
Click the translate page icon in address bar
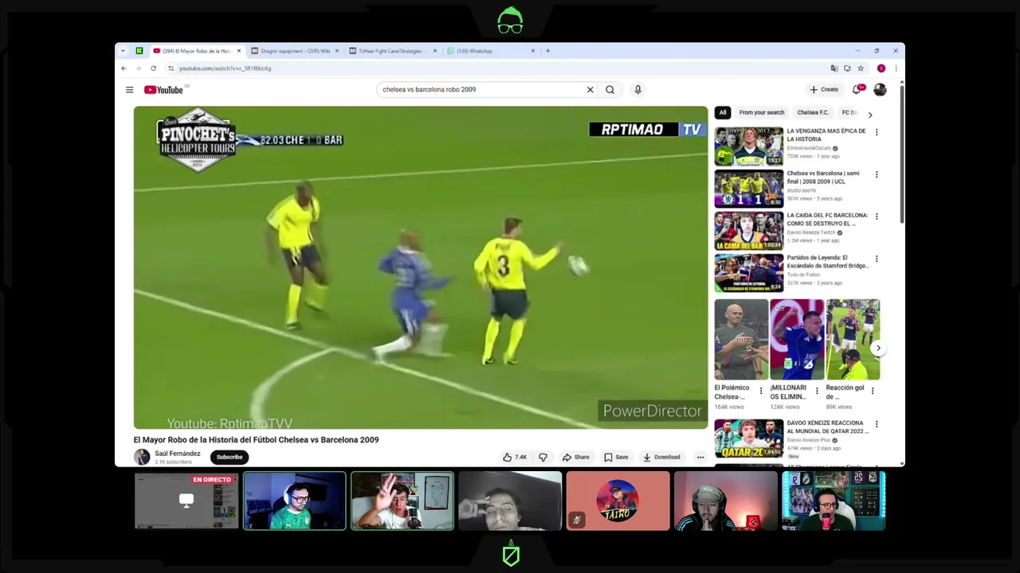(834, 68)
